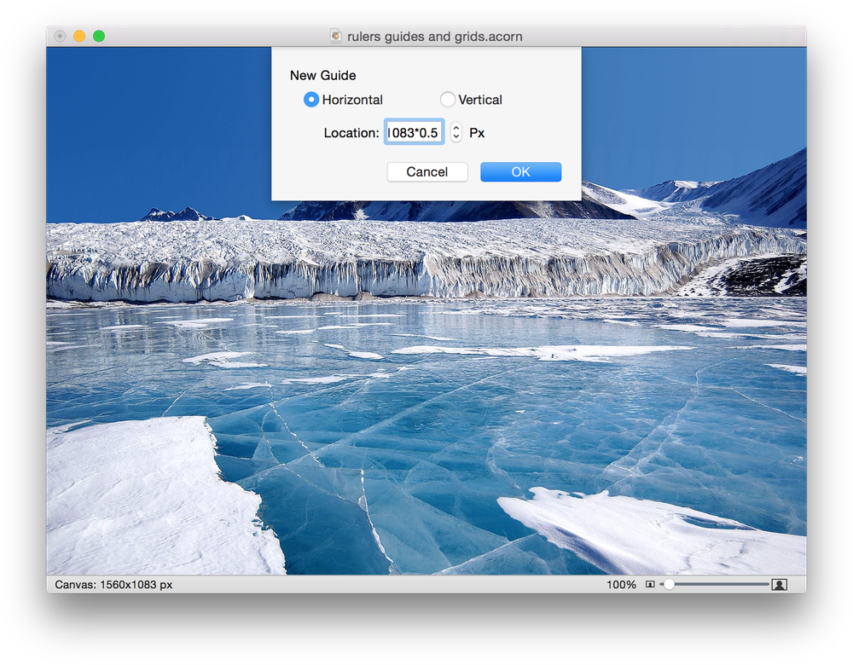This screenshot has height=665, width=853.
Task: Click the Acorn document proxy icon in titlebar
Action: (334, 36)
